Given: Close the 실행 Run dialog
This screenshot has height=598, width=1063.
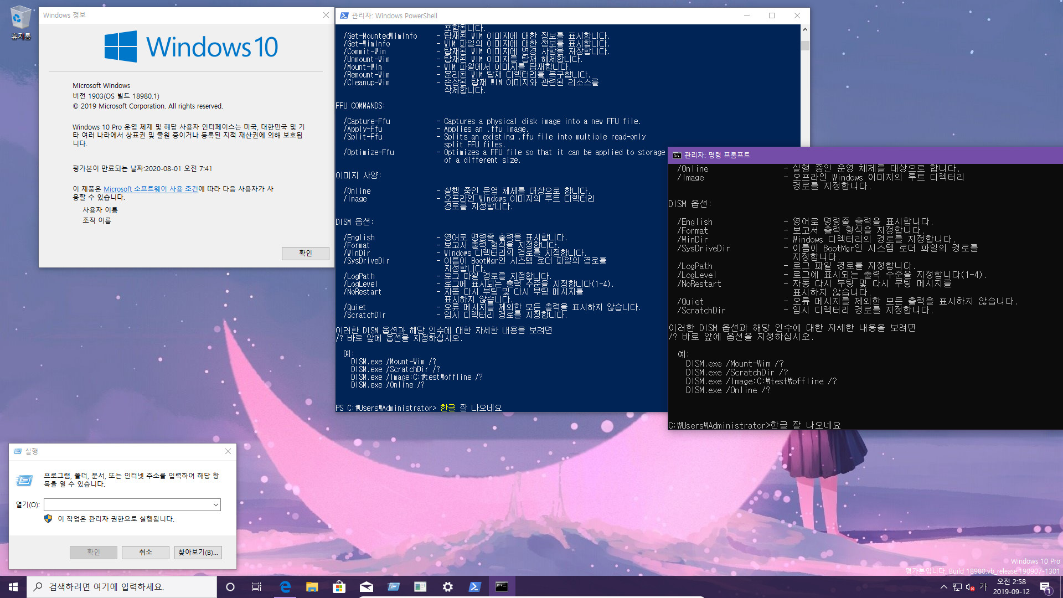Looking at the screenshot, I should pyautogui.click(x=228, y=451).
